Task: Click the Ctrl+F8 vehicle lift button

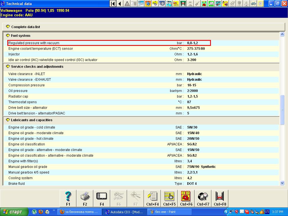Action: coord(220,198)
